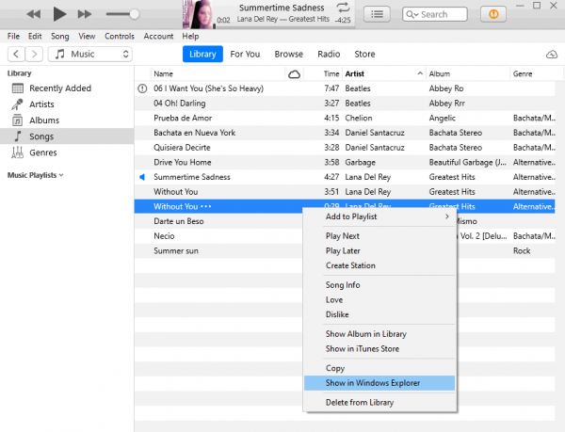Select Recently Added in sidebar
The width and height of the screenshot is (565, 432).
click(67, 88)
